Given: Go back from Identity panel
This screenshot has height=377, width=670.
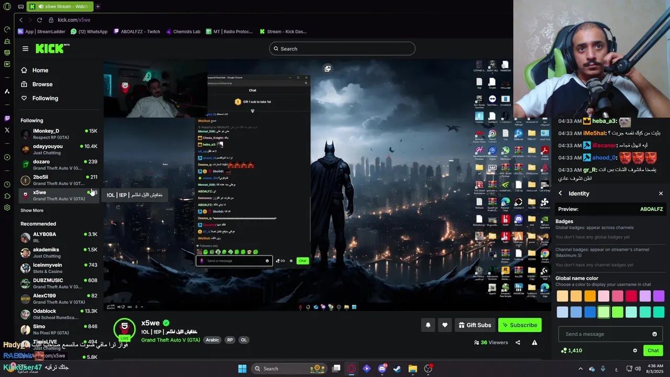Looking at the screenshot, I should pos(560,193).
